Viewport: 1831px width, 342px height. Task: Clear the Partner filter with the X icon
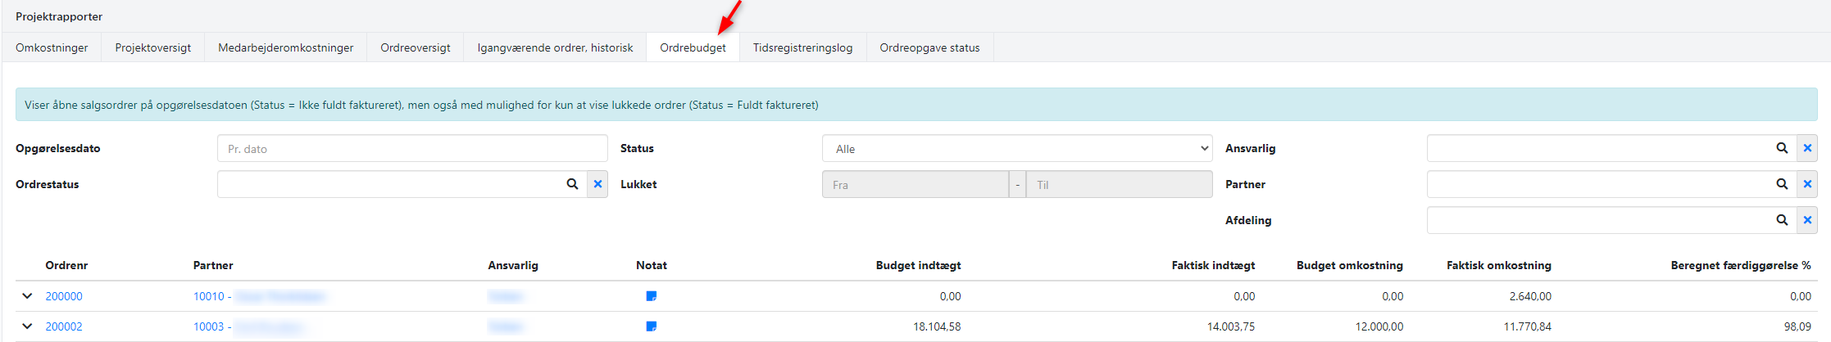coord(1807,184)
